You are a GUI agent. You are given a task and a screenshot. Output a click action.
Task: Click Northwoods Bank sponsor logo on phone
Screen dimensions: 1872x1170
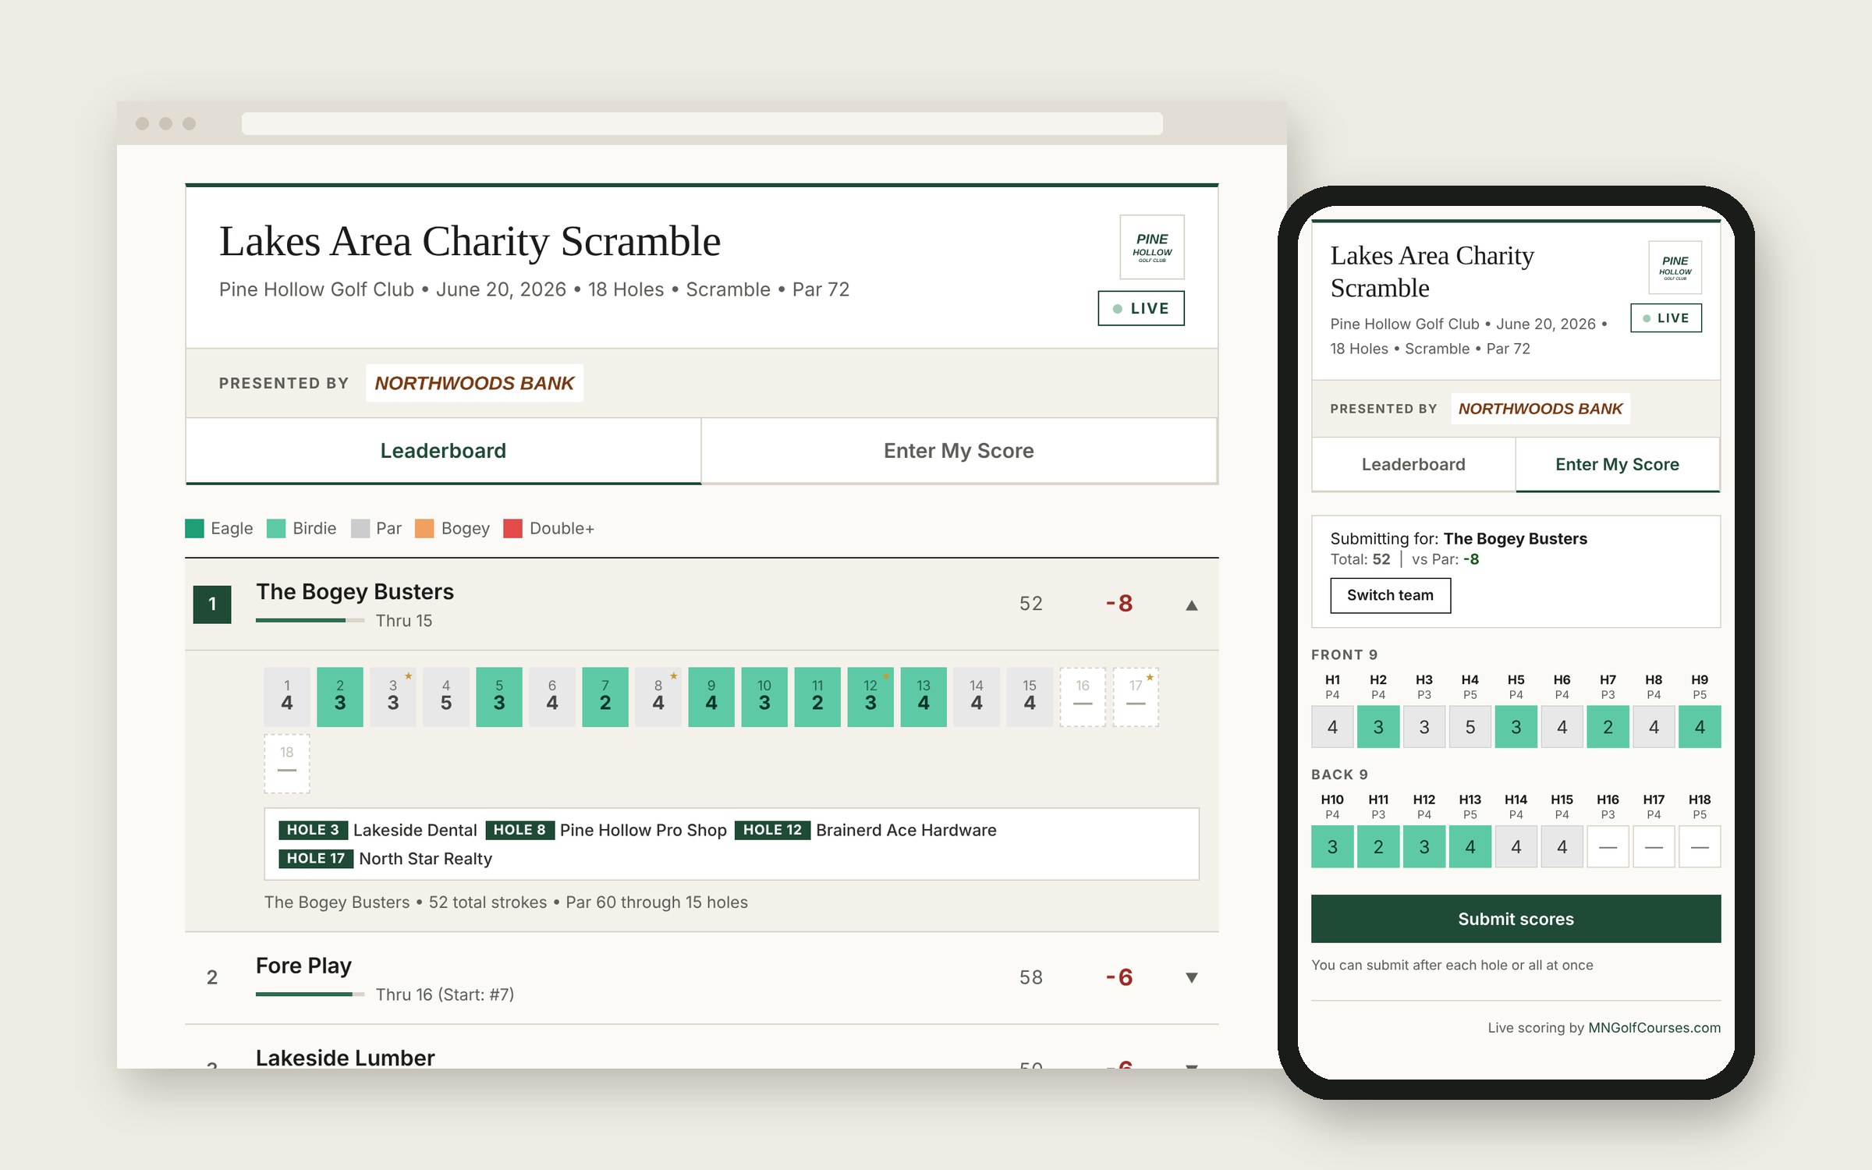1540,409
